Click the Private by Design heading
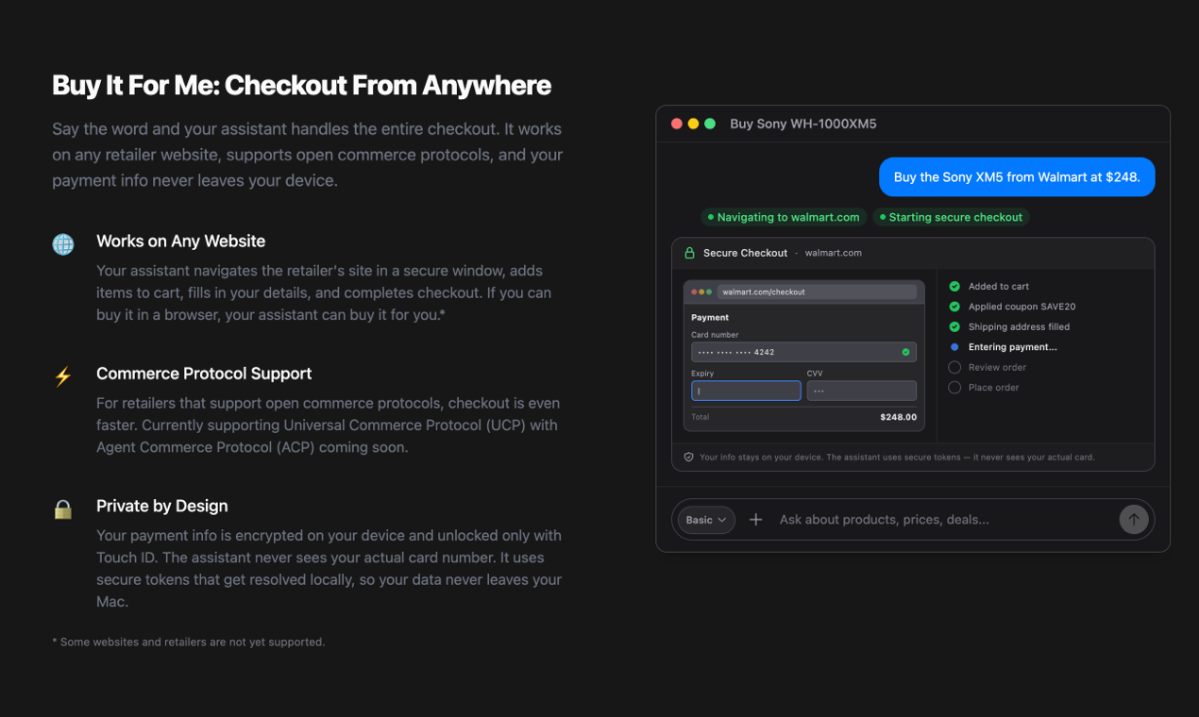This screenshot has height=717, width=1199. click(162, 506)
